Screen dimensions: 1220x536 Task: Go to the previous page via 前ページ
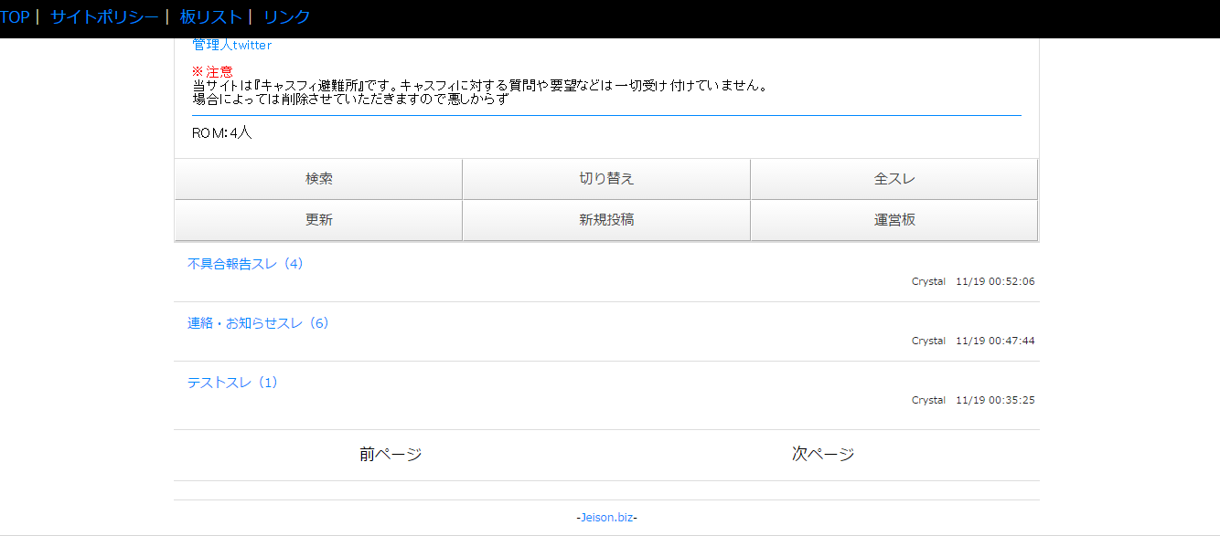391,454
